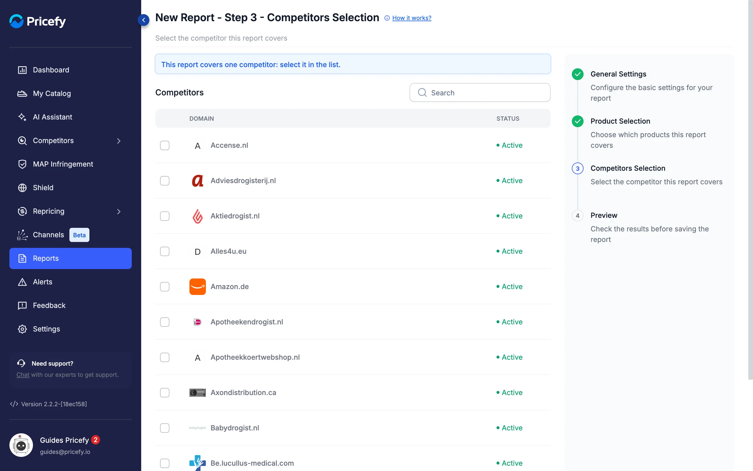Click the MAP Infringement shield icon
Image resolution: width=753 pixels, height=471 pixels.
click(x=22, y=164)
